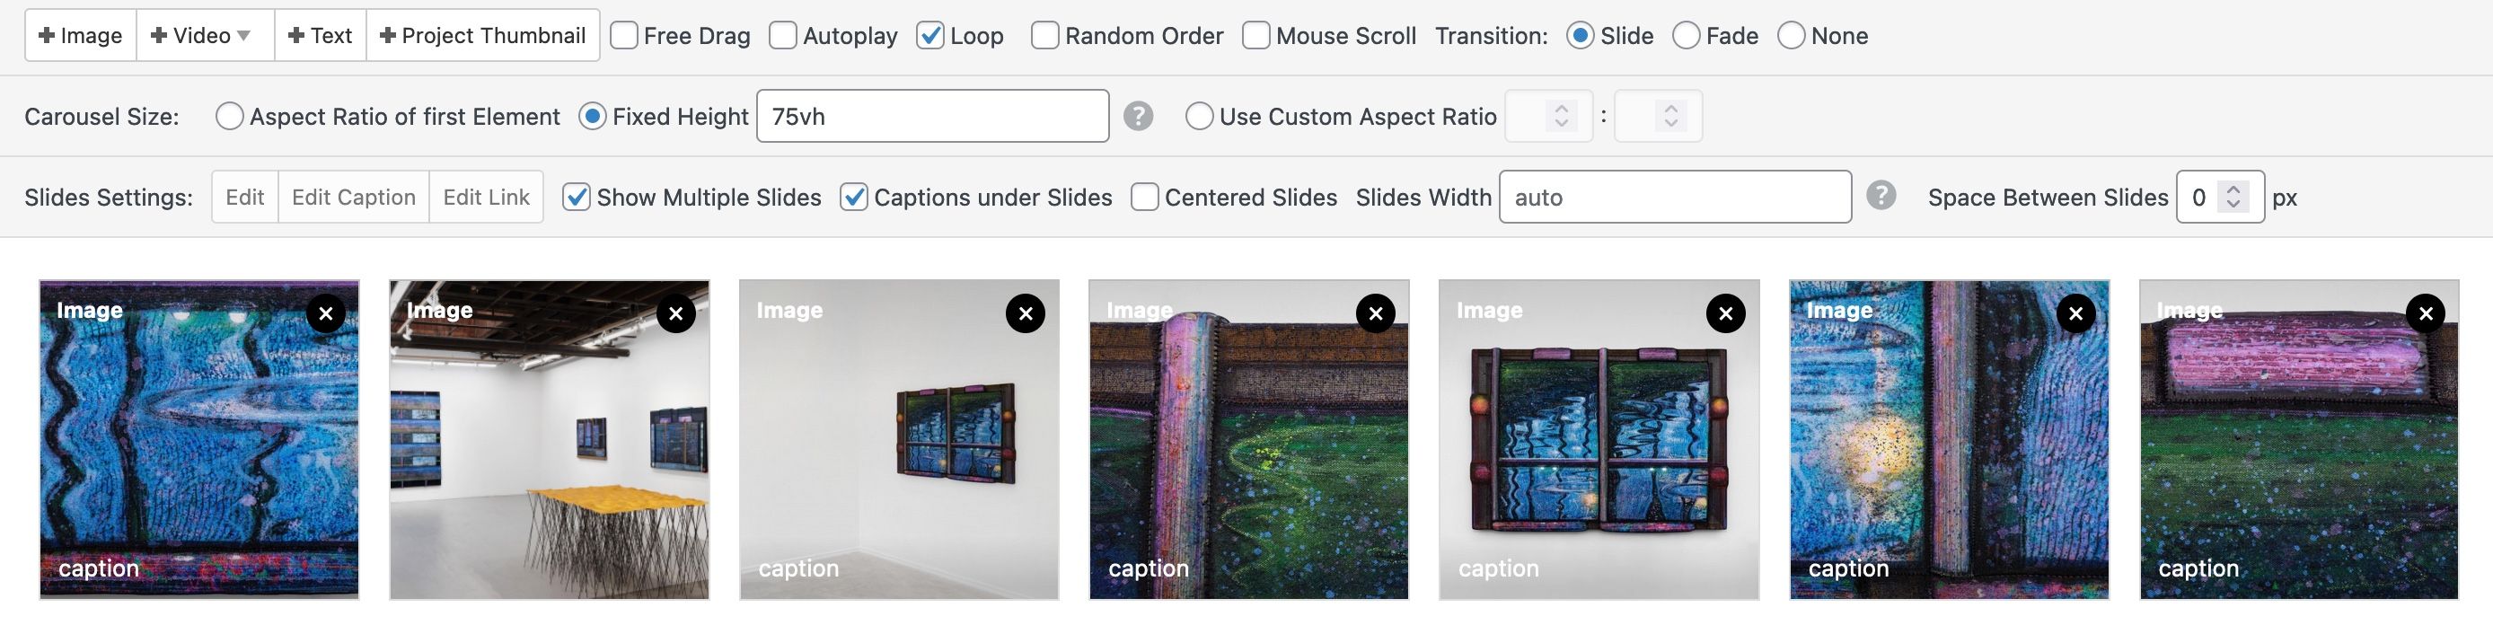Click the Space Between Slides stepper arrows

click(2233, 198)
